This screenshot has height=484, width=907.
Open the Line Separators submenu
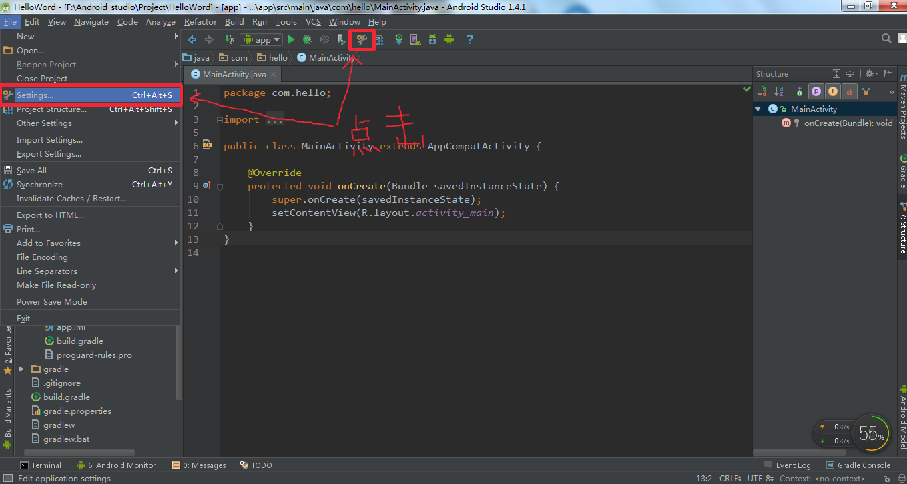pyautogui.click(x=91, y=271)
